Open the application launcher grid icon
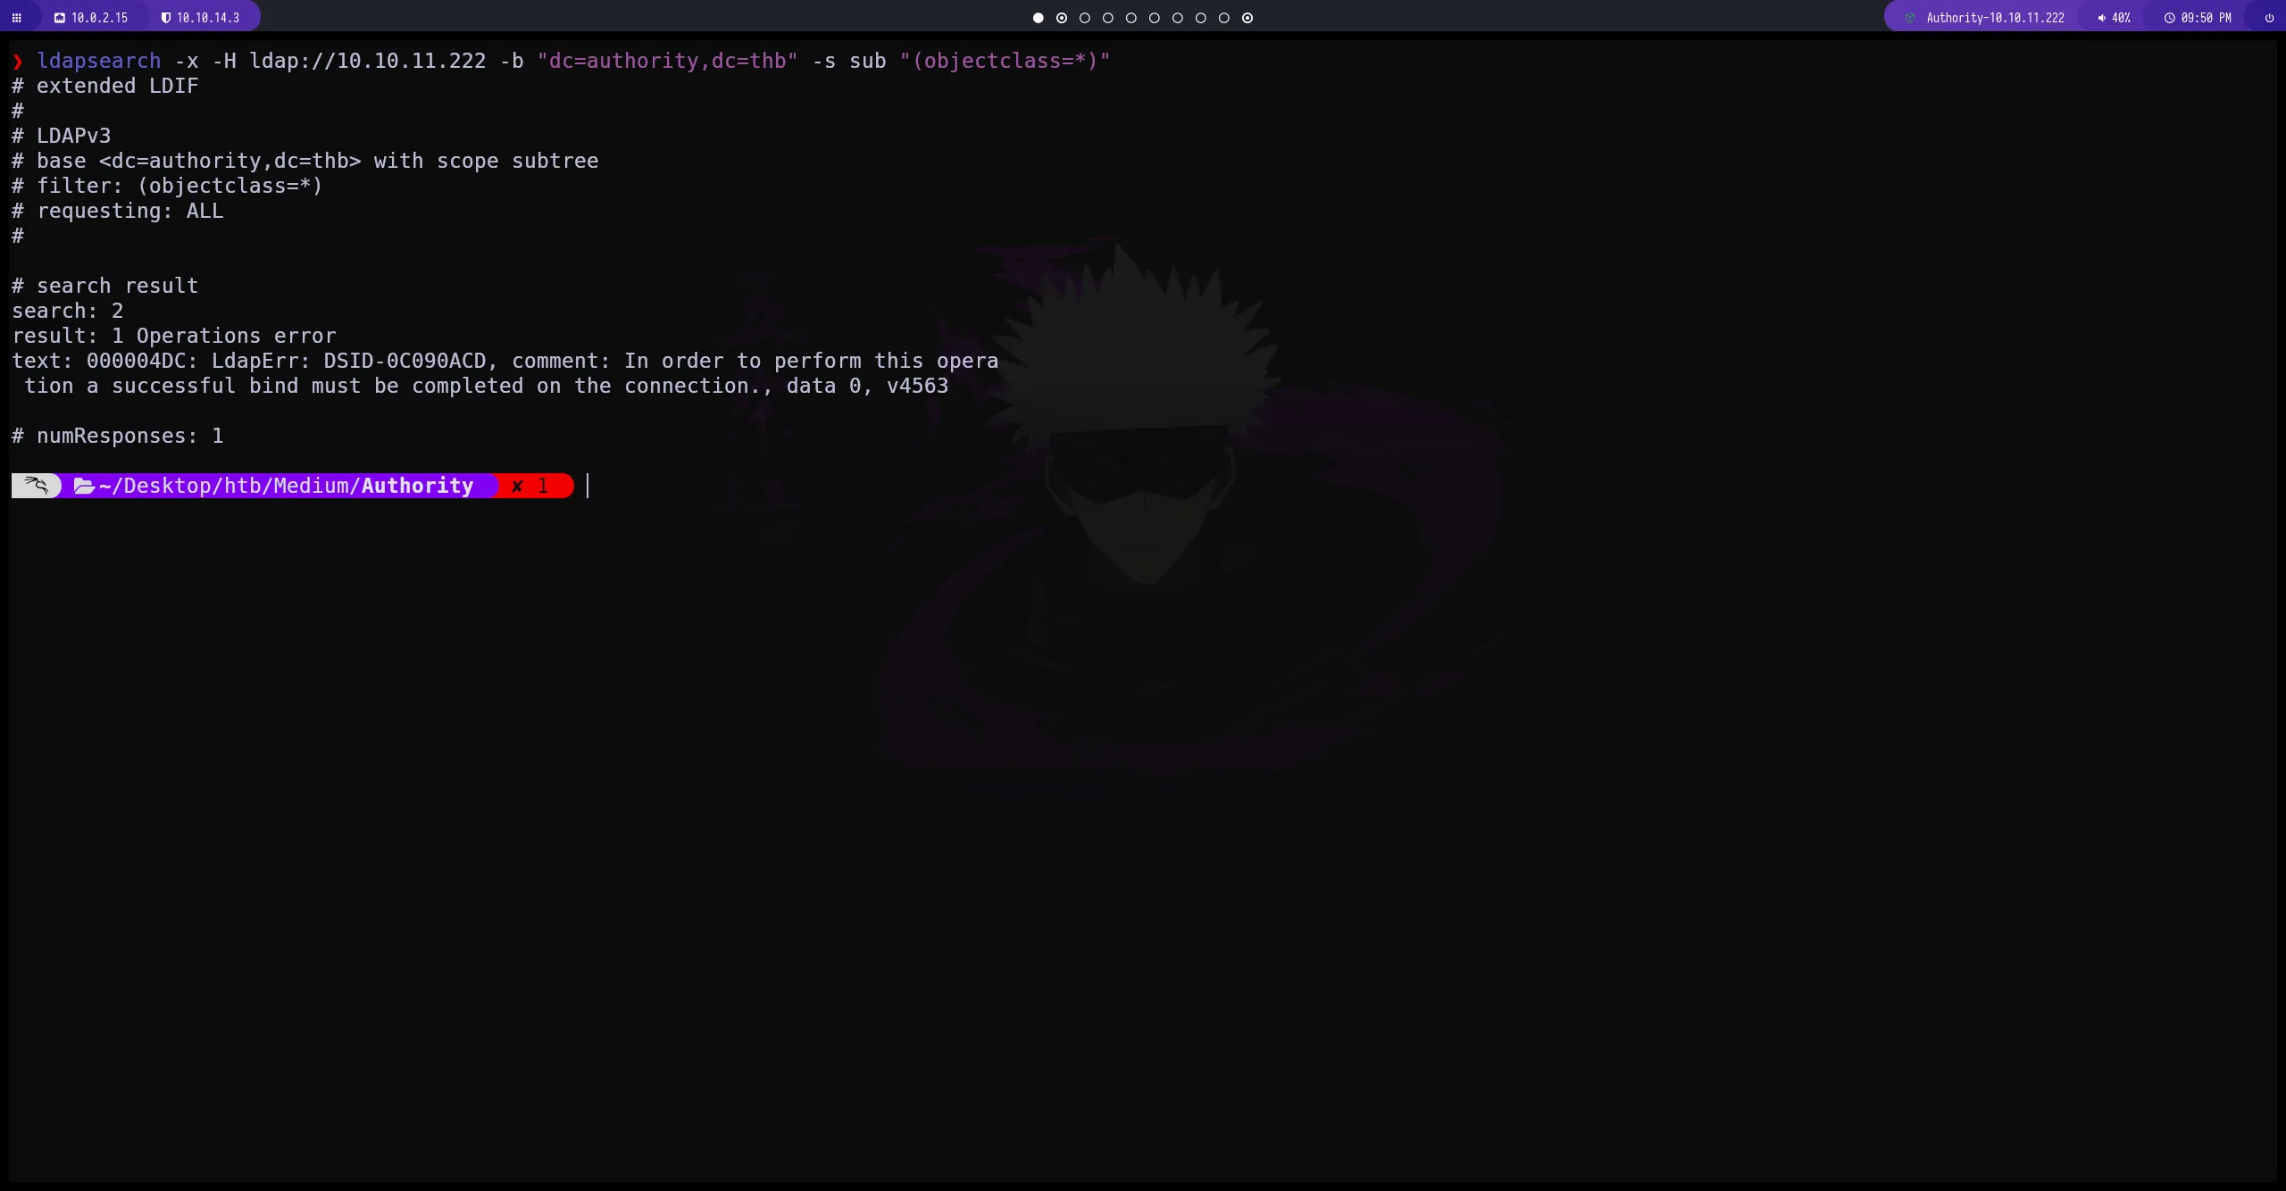The width and height of the screenshot is (2286, 1191). (17, 17)
